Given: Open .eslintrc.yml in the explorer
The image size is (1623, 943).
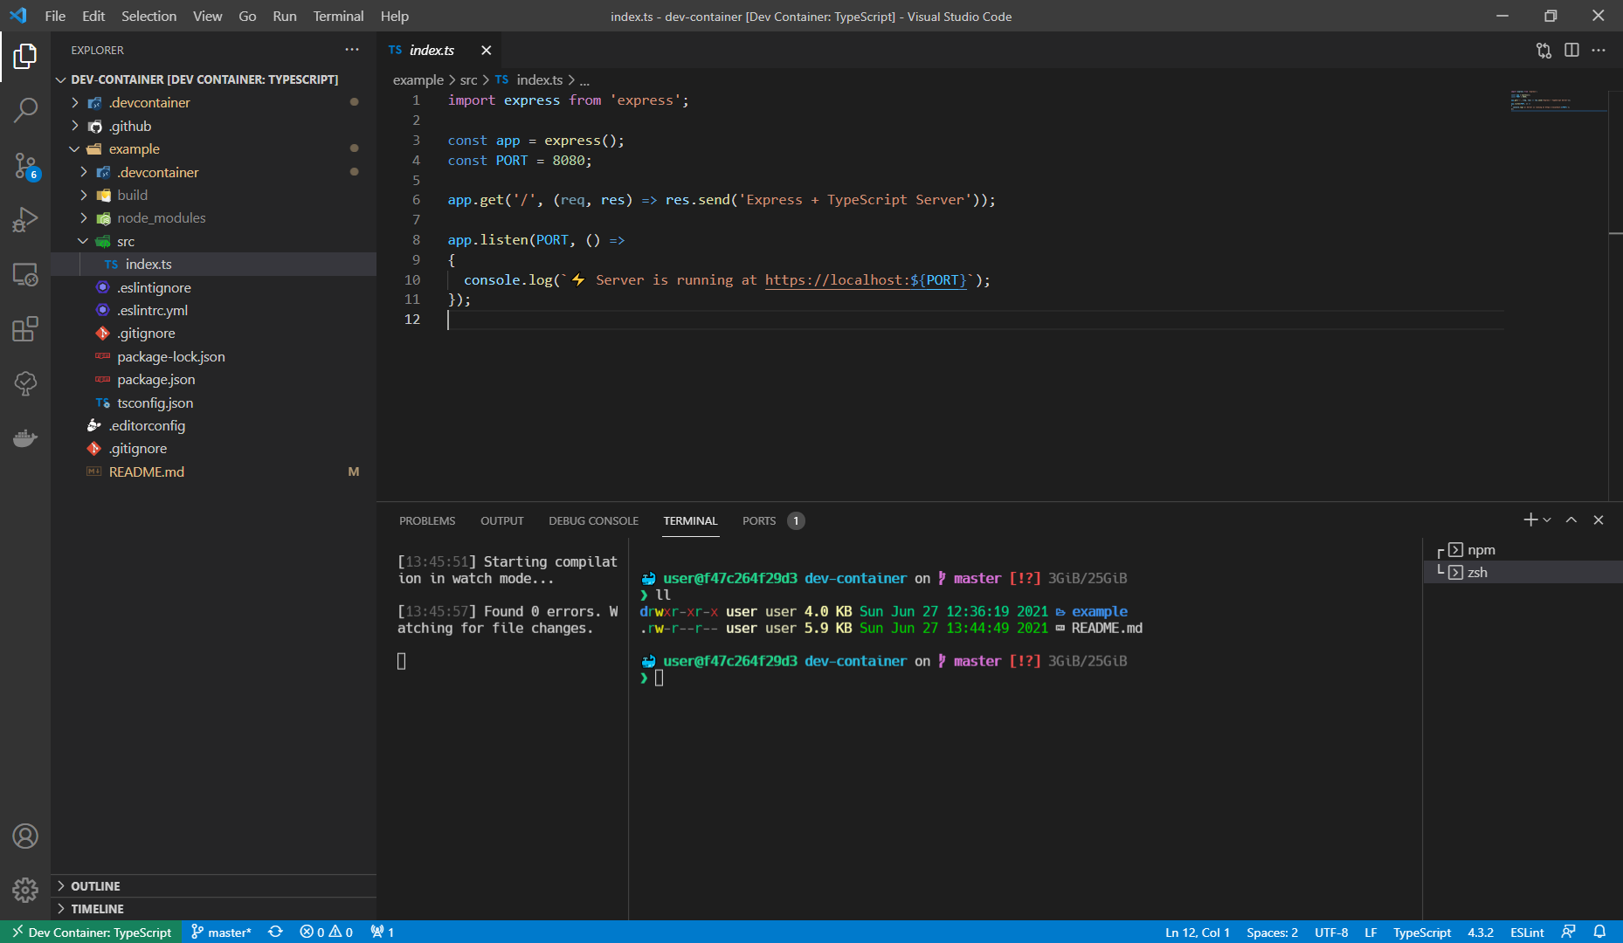Looking at the screenshot, I should click(214, 311).
